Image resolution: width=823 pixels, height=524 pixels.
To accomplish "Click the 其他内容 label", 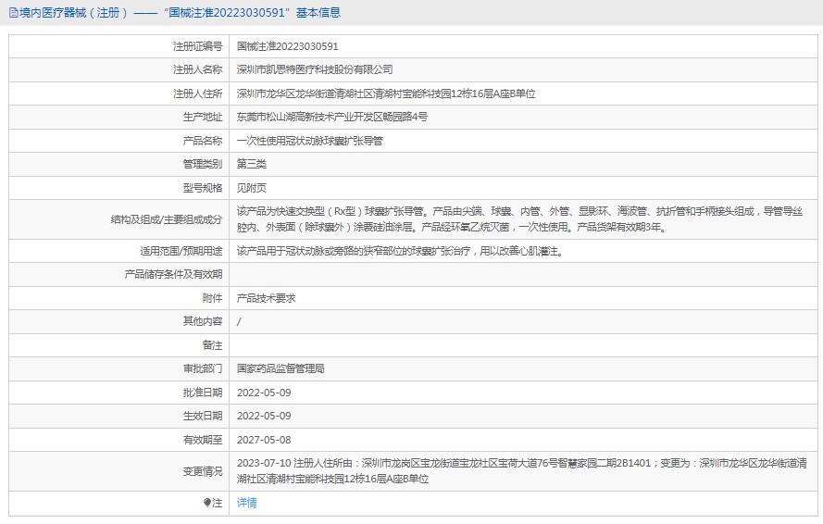I will [x=203, y=321].
